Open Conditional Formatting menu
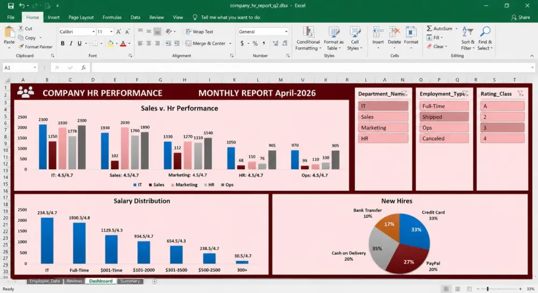Image resolution: width=538 pixels, height=293 pixels. tap(308, 38)
